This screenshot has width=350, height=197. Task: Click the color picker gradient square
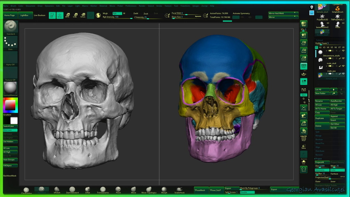tap(10, 105)
